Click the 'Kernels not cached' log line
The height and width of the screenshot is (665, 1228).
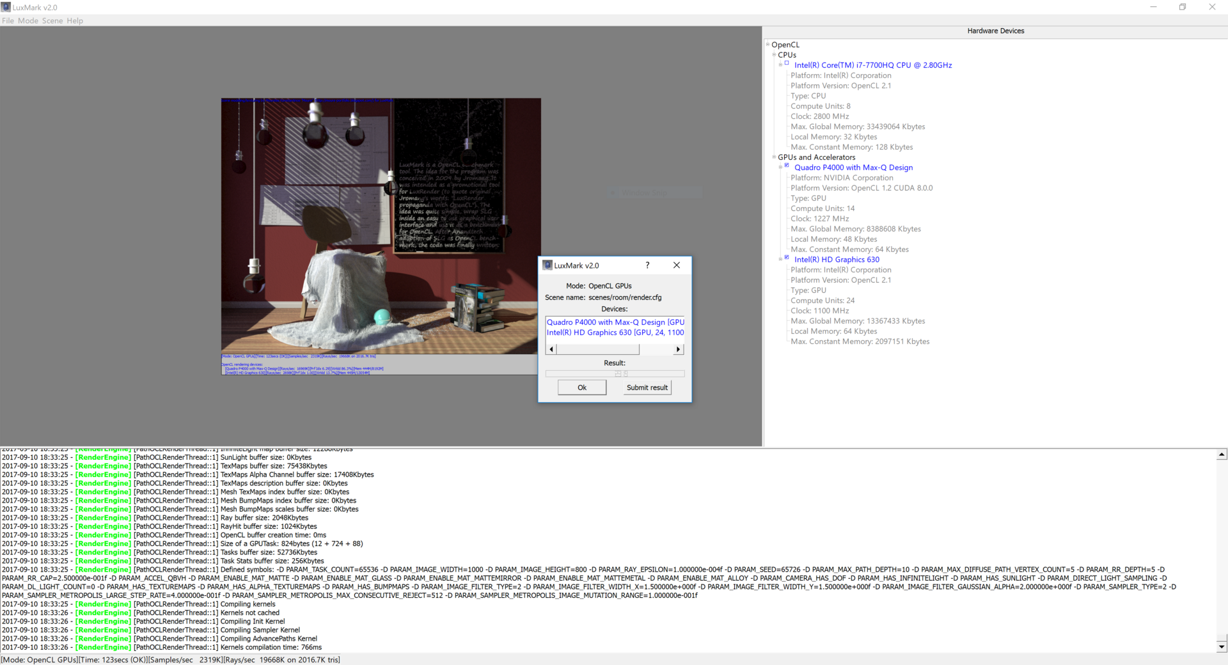tap(141, 613)
